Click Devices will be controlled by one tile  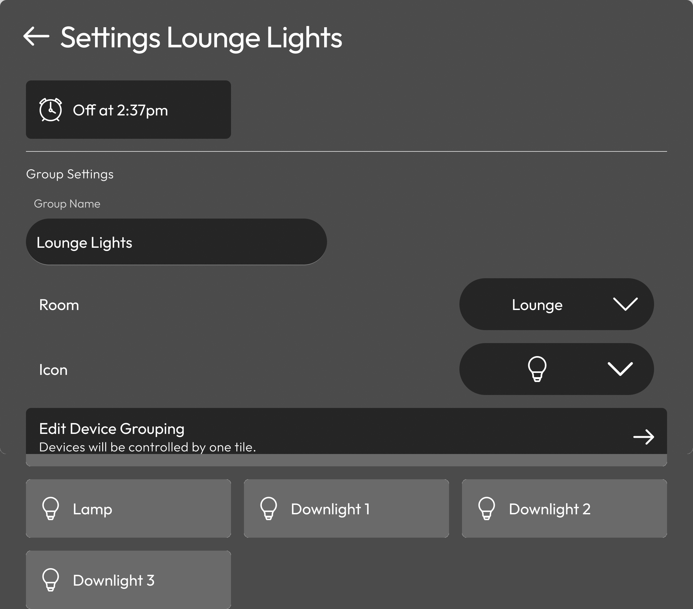click(x=148, y=447)
